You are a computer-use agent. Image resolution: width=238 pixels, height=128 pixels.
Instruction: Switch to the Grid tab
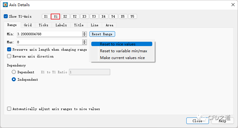(28, 25)
